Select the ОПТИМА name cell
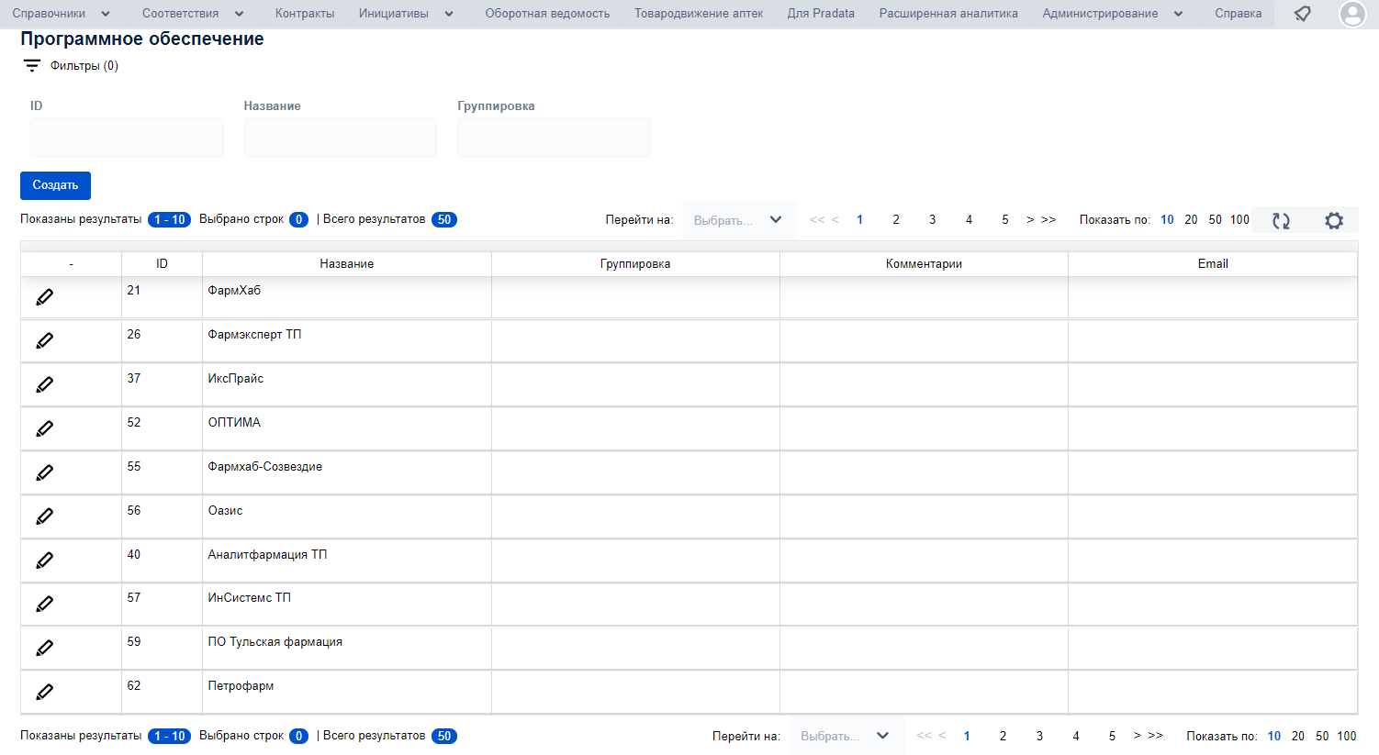 (347, 429)
